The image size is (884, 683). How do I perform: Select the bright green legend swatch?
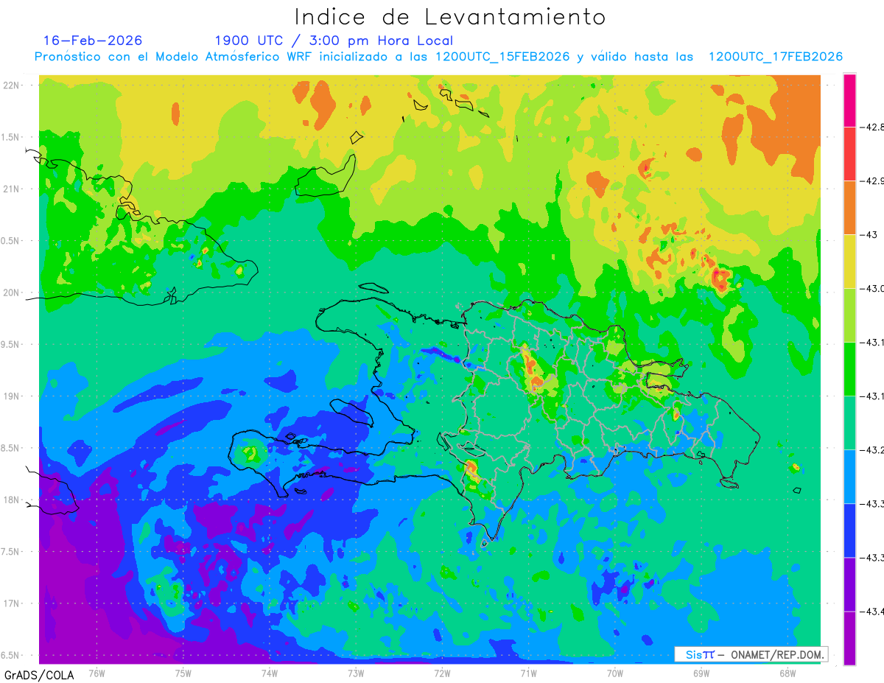click(849, 368)
